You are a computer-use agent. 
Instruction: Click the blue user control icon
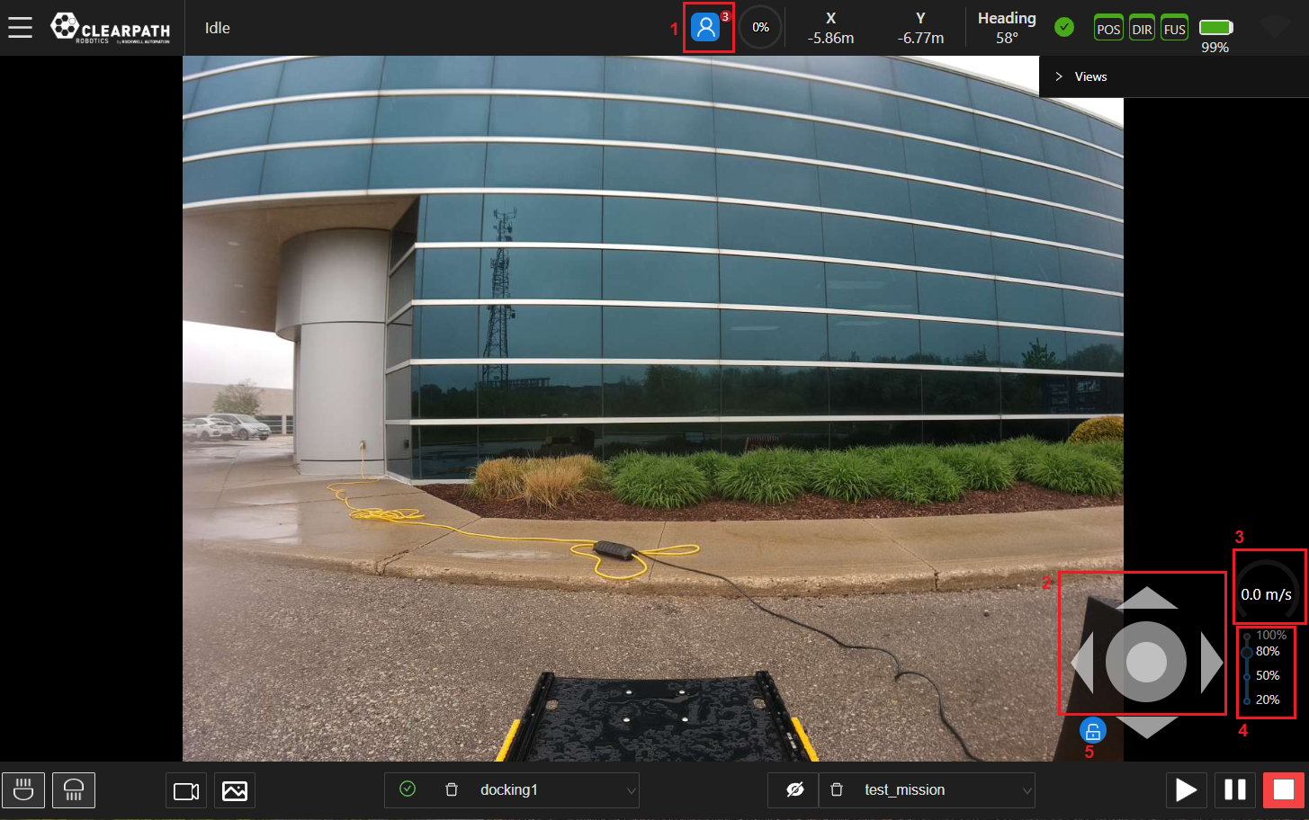pos(705,28)
